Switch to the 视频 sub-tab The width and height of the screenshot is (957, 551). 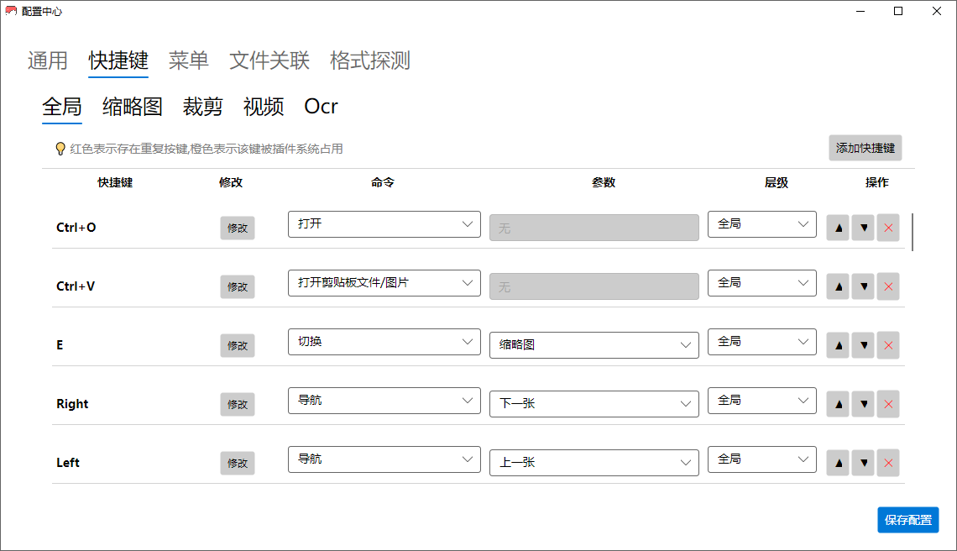pos(264,107)
